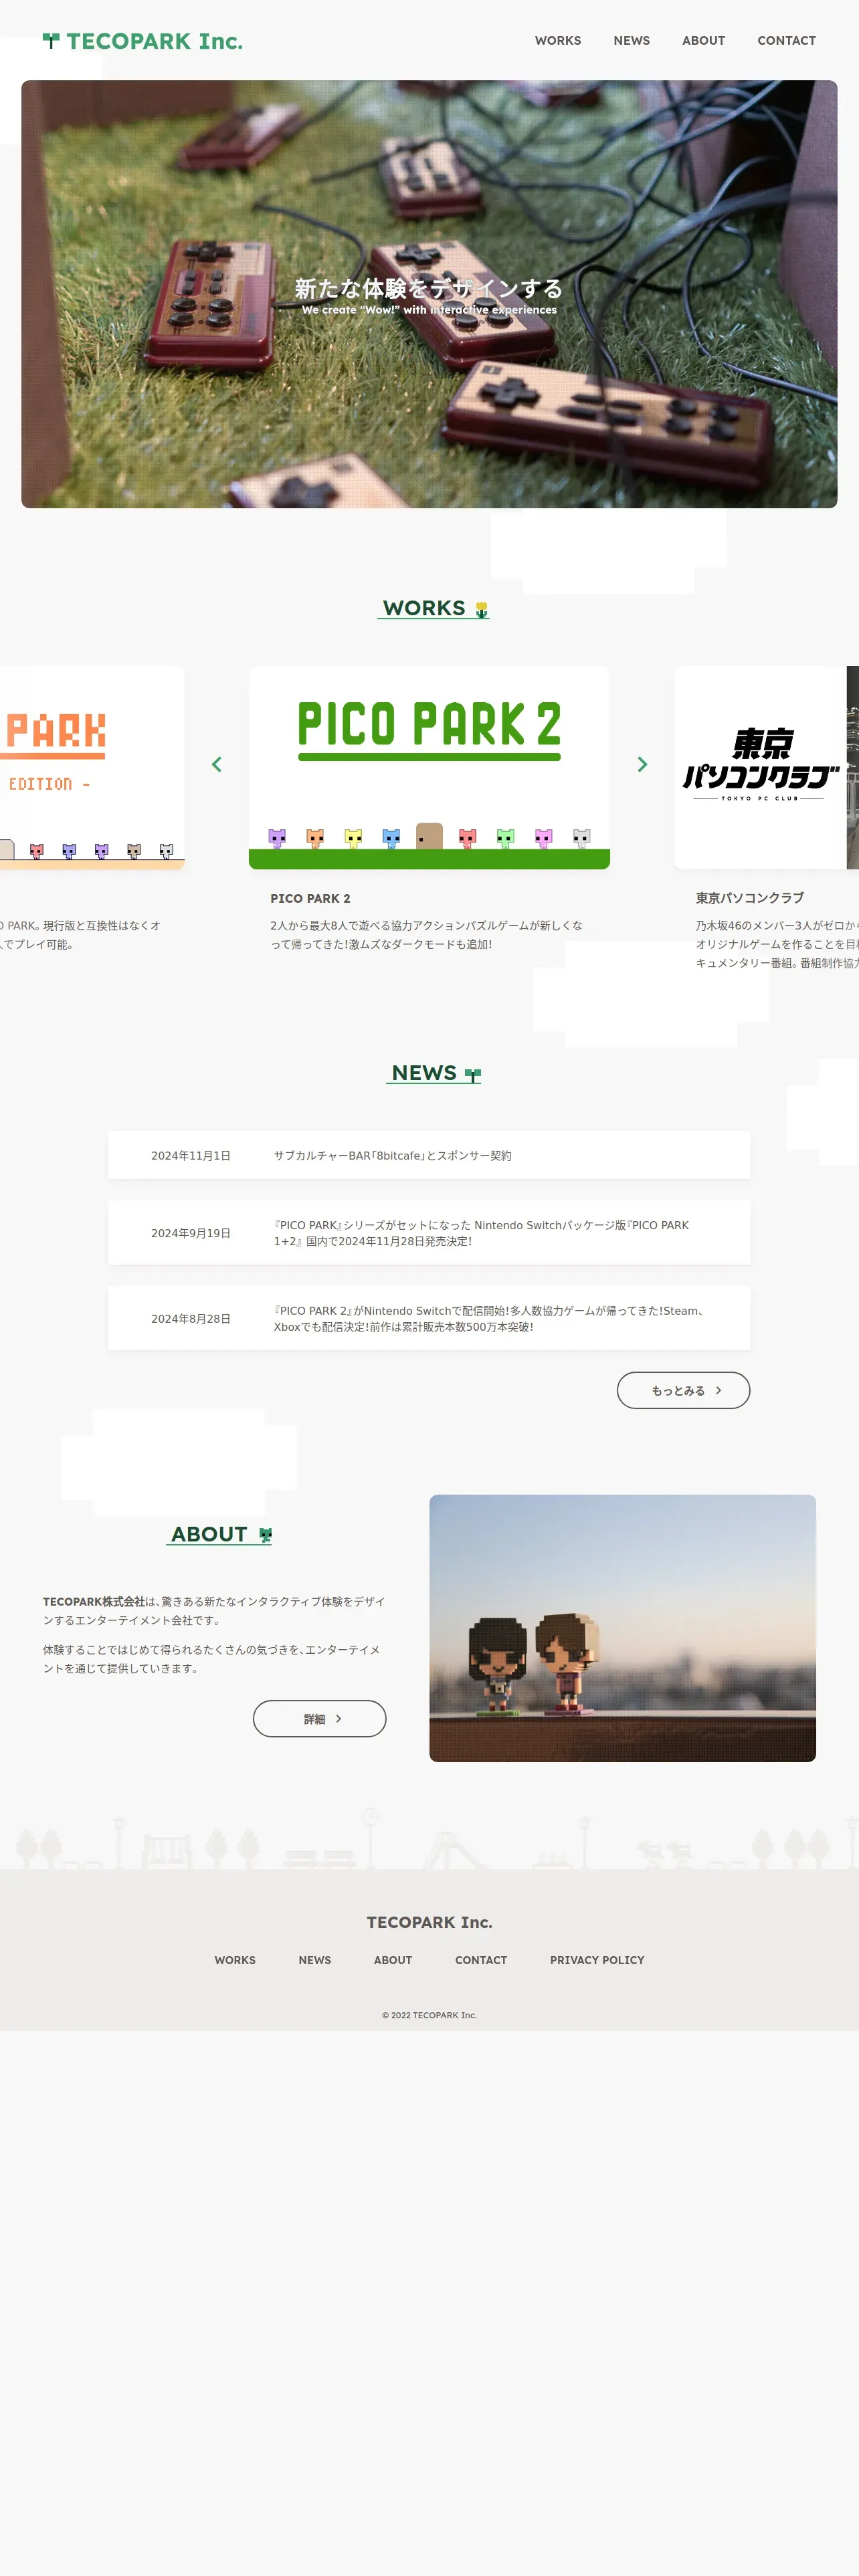Click the ABOUT section heading
Viewport: 859px width, 2576px height.
pyautogui.click(x=209, y=1534)
